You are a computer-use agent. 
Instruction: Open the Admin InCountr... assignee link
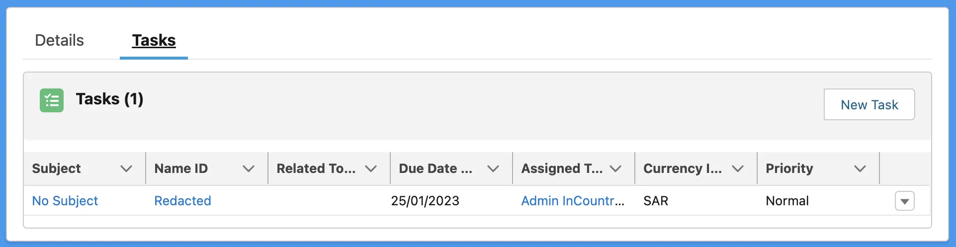point(572,201)
